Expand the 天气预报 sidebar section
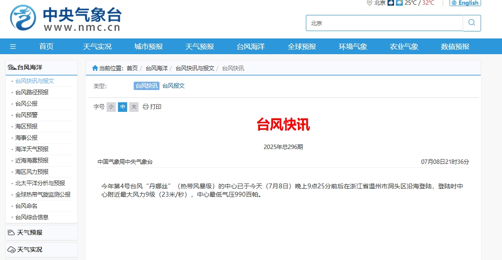Image resolution: width=502 pixels, height=260 pixels. point(30,232)
